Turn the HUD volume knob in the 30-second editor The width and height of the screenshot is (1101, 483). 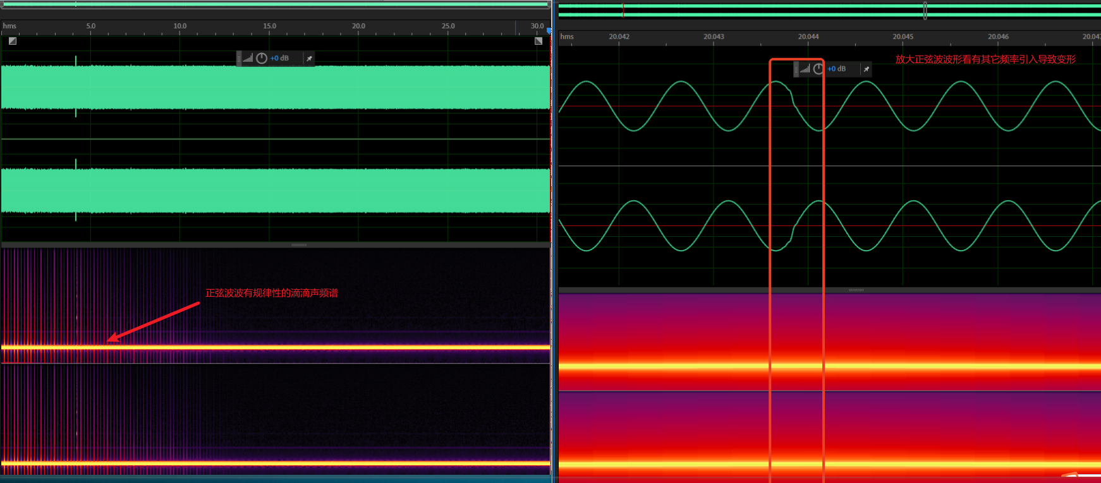pos(262,58)
